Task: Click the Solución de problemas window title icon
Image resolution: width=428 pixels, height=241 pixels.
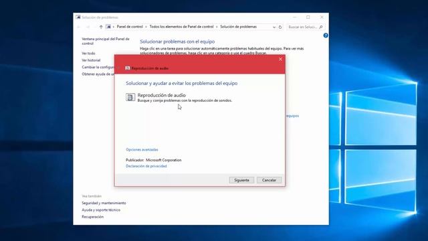Action: click(x=78, y=17)
